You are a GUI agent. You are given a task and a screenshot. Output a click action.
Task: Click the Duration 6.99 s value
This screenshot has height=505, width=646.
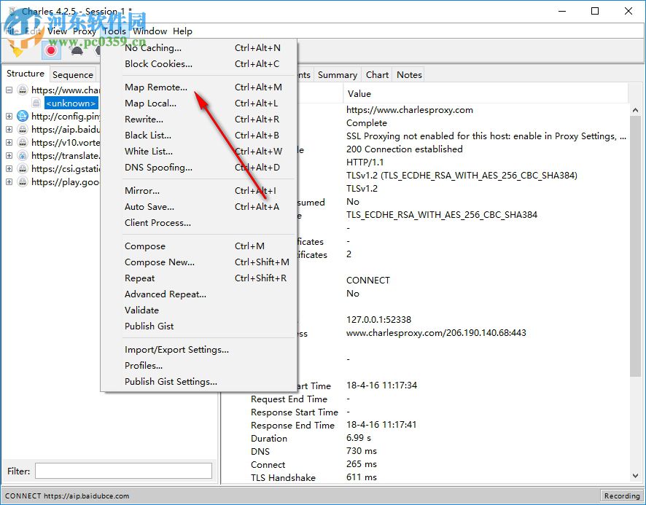[x=359, y=438]
